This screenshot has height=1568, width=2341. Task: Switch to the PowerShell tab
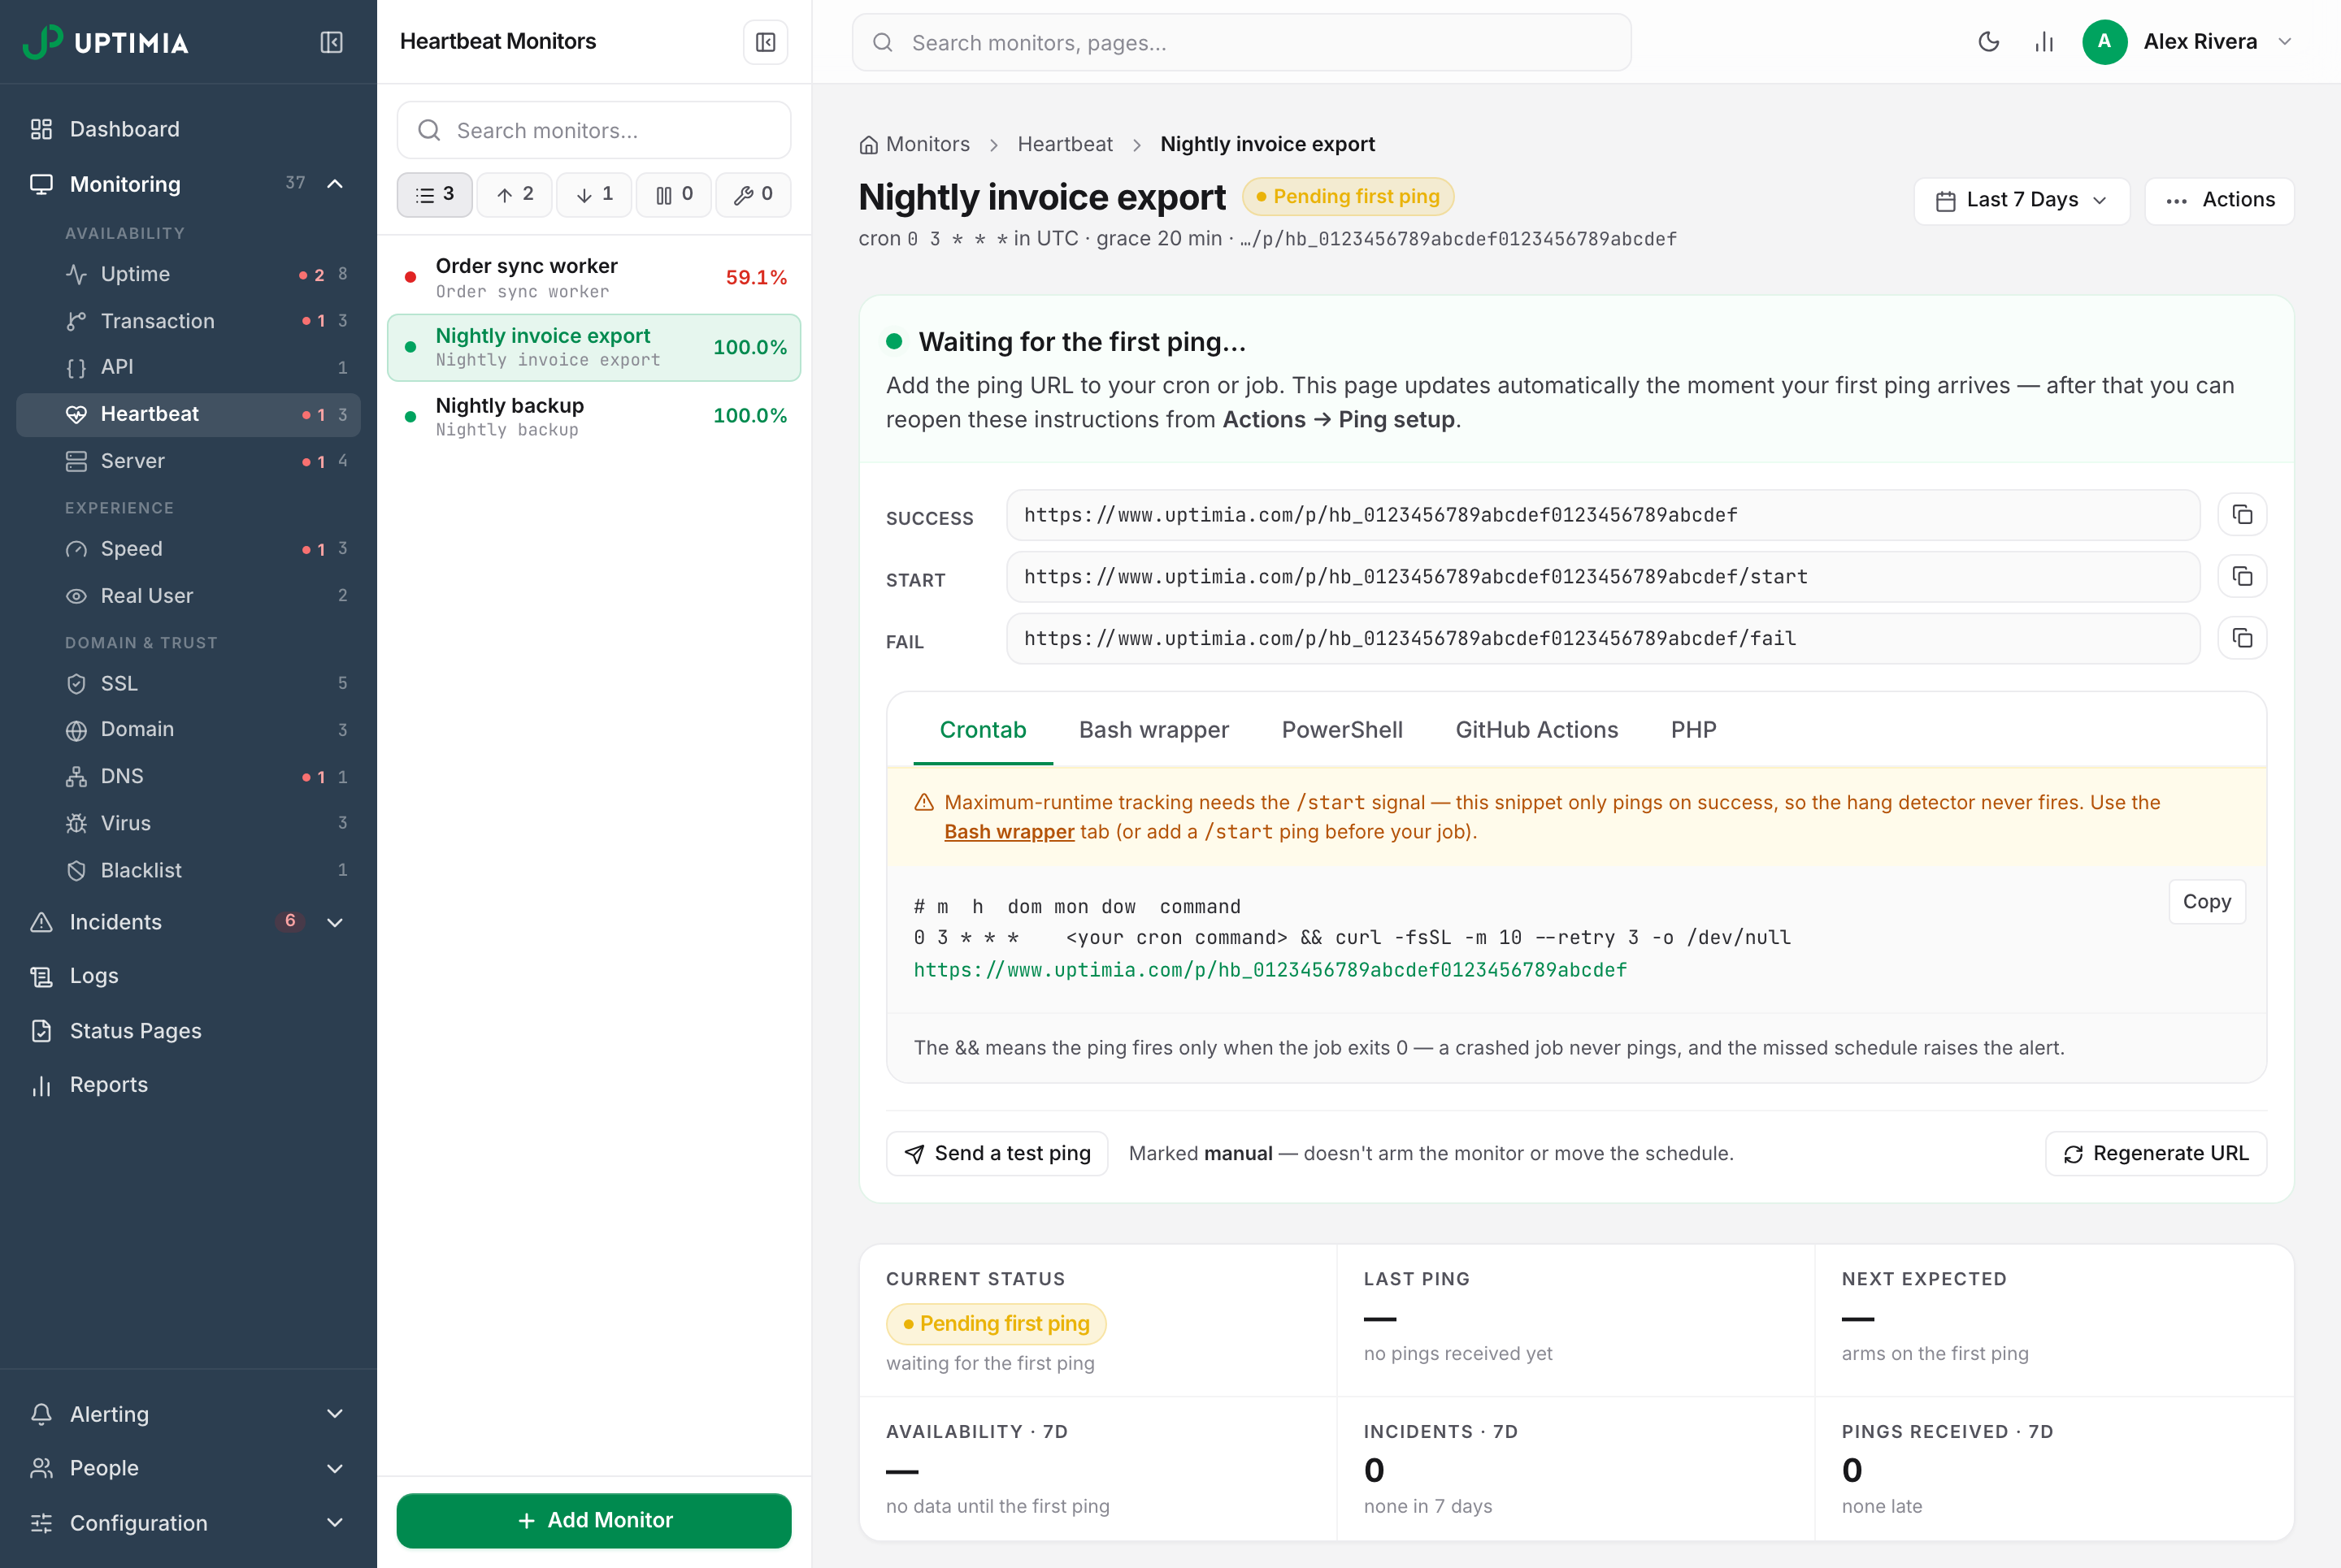(1341, 730)
